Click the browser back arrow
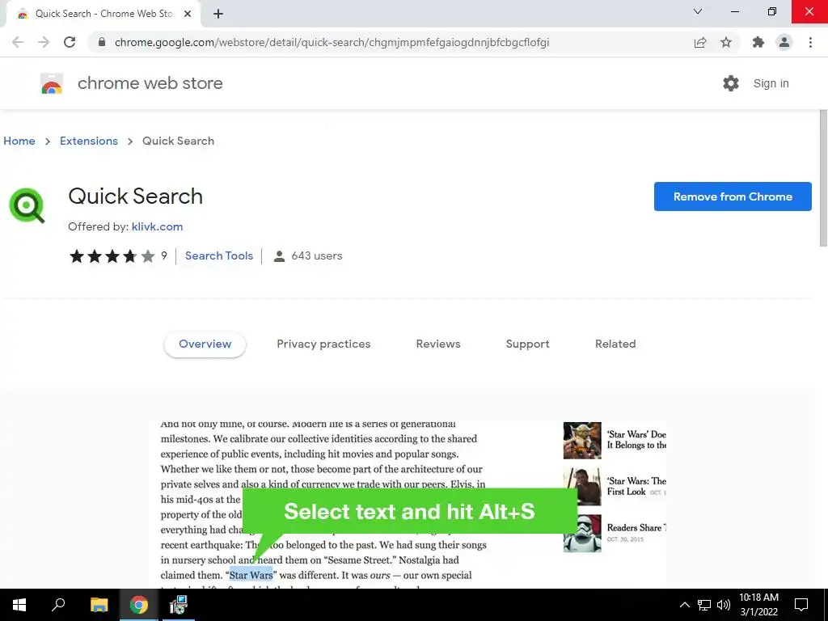 (x=18, y=42)
